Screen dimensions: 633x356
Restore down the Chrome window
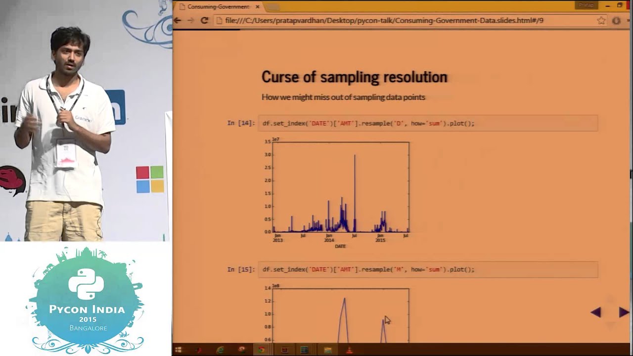[620, 5]
